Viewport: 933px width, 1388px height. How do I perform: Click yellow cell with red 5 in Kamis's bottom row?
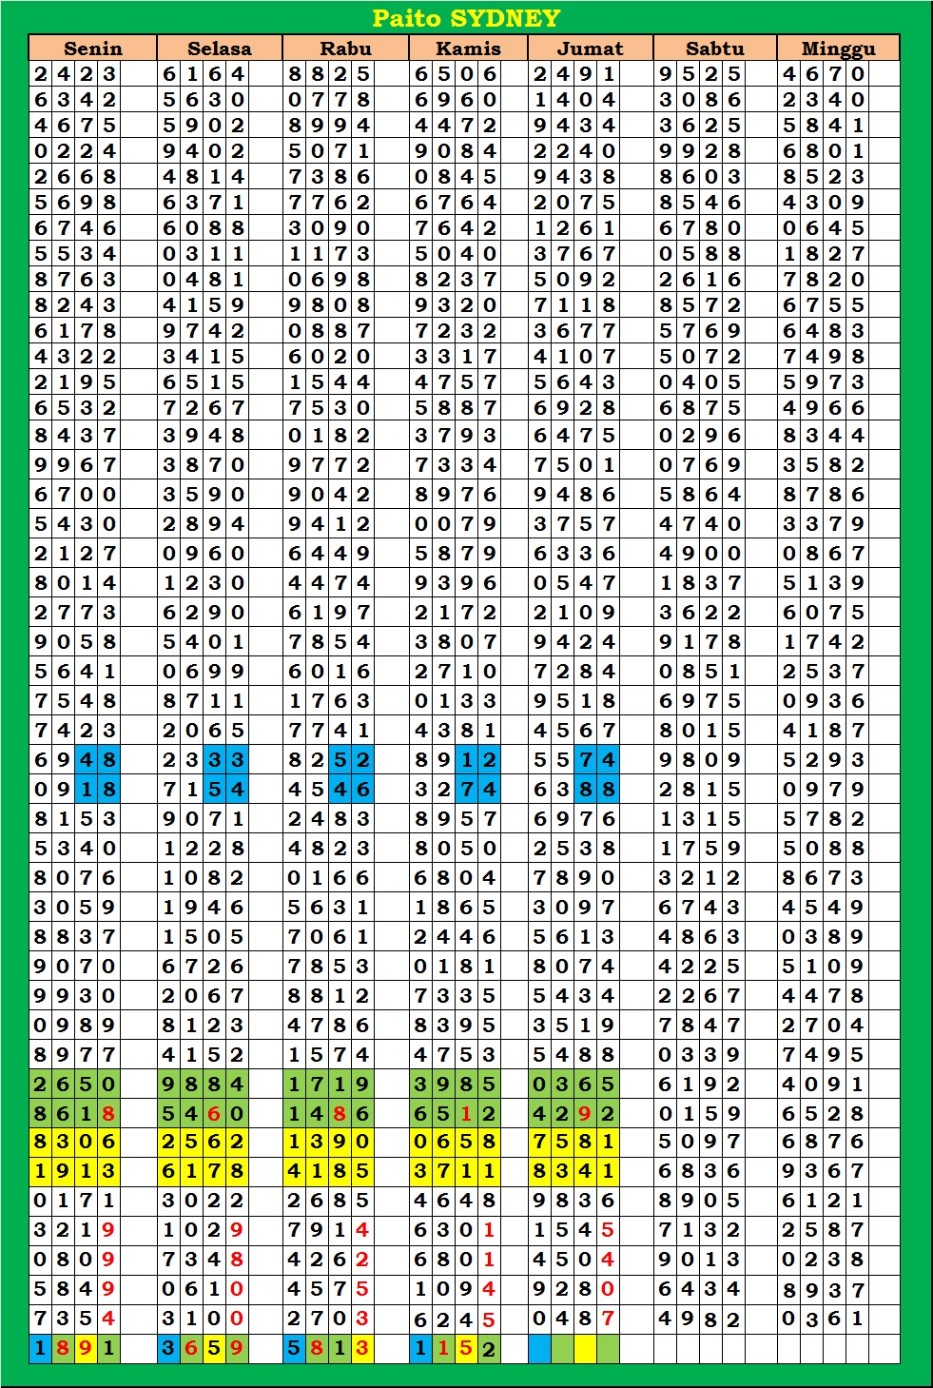(x=466, y=1348)
